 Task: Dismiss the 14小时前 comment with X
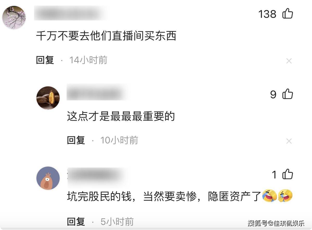289,61
